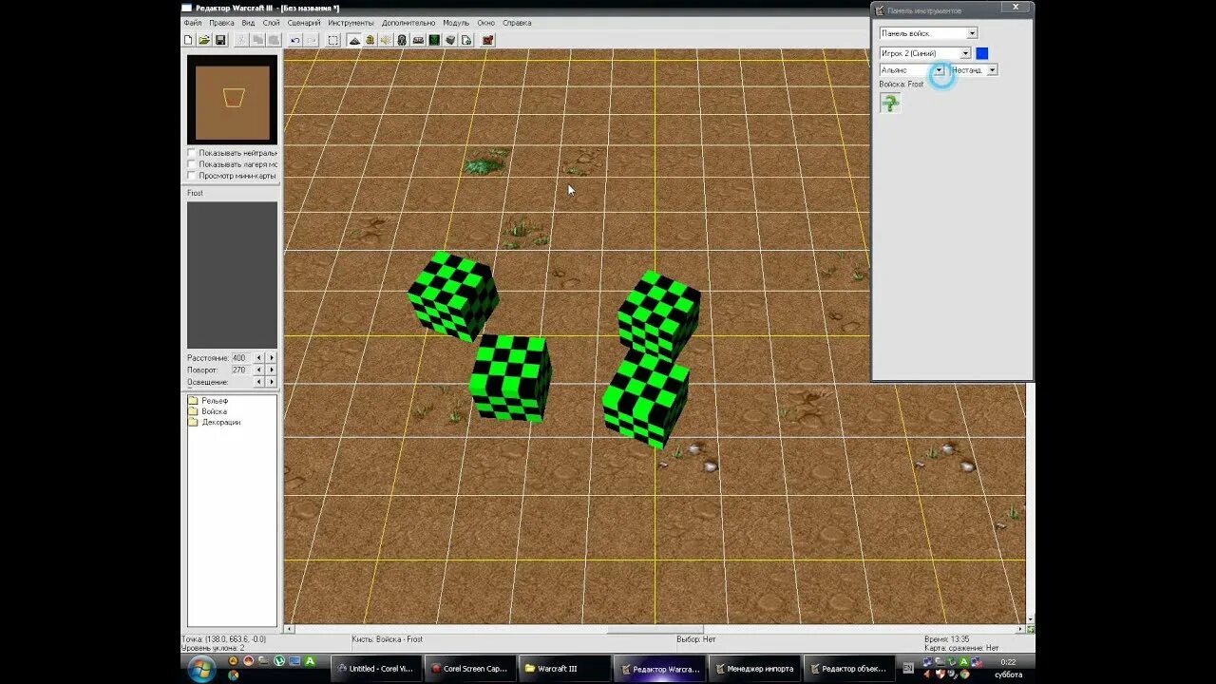Open the Import Manager page icon
The image size is (1216, 684).
(466, 40)
